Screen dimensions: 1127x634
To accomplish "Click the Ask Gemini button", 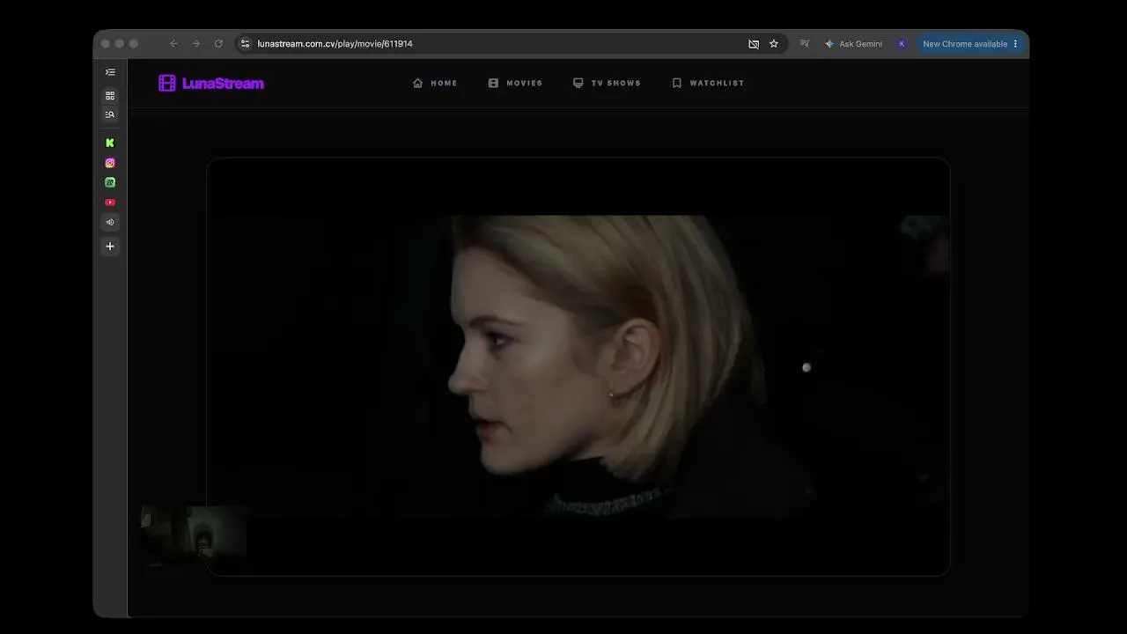I will (853, 44).
